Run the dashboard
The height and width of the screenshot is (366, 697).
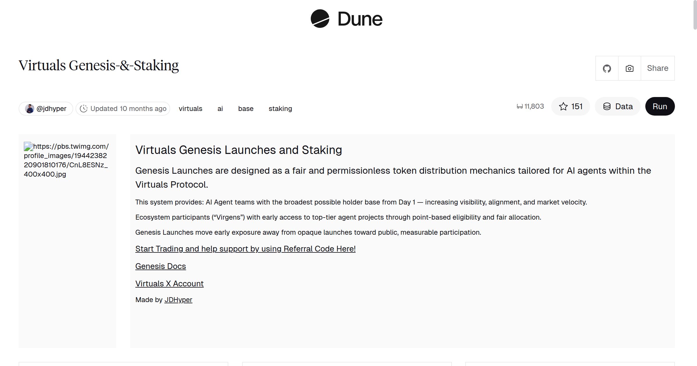coord(660,106)
